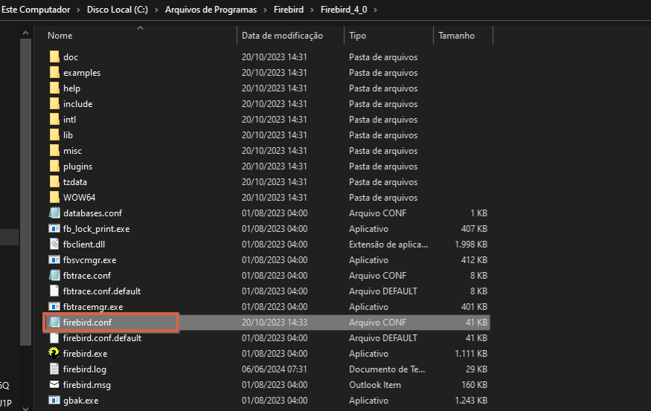This screenshot has height=411, width=651.
Task: Select the misc folder icon
Action: point(54,151)
